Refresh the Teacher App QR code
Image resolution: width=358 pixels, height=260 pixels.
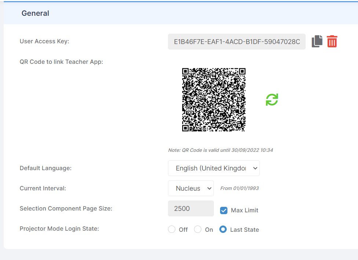[272, 100]
